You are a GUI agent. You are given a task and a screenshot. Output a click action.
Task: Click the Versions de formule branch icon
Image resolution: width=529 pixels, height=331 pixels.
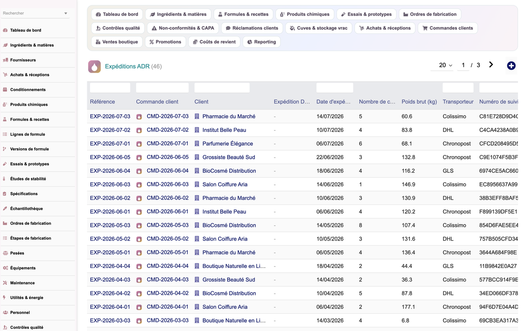point(5,149)
